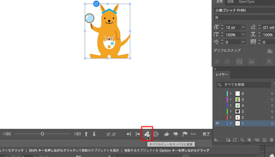275x157 pixels.
Task: Go to the next view arrow icon
Action: tap(138, 134)
